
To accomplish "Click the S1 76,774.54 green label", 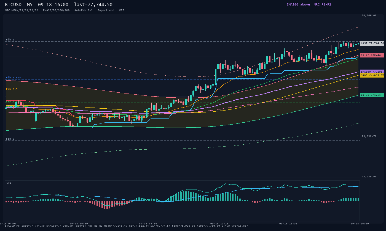I will pos(372,95).
